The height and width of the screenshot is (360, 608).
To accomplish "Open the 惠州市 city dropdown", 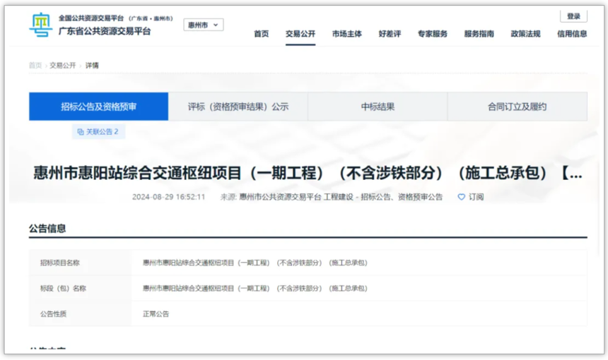I will click(203, 25).
